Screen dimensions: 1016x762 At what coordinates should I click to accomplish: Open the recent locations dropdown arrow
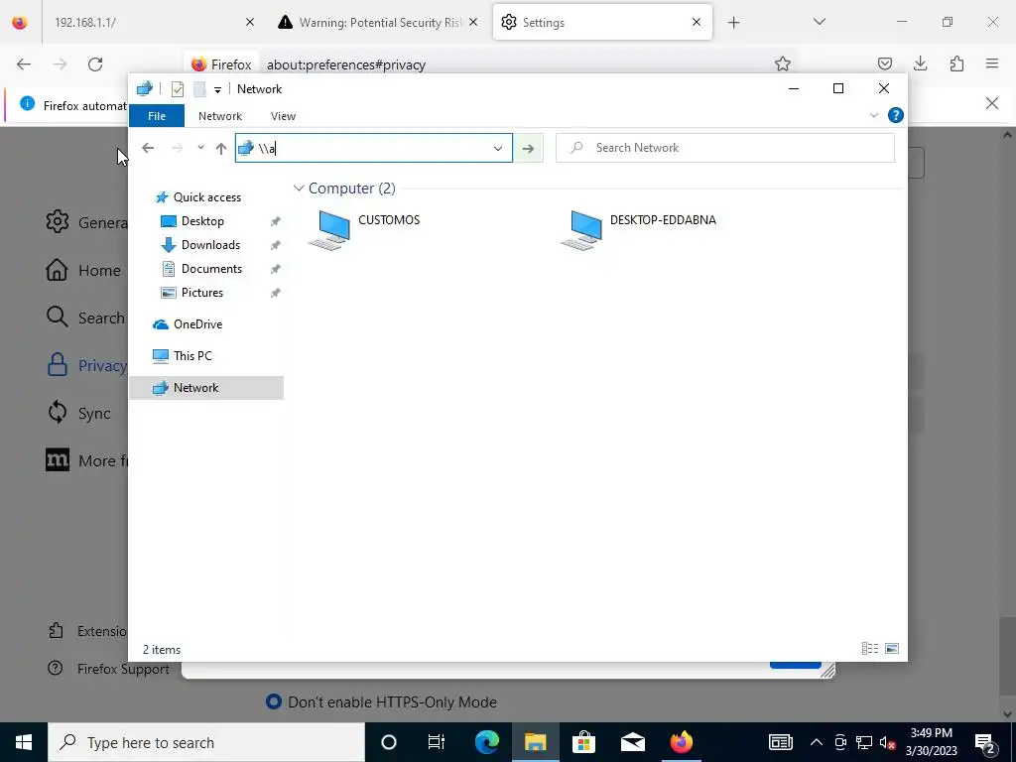200,148
